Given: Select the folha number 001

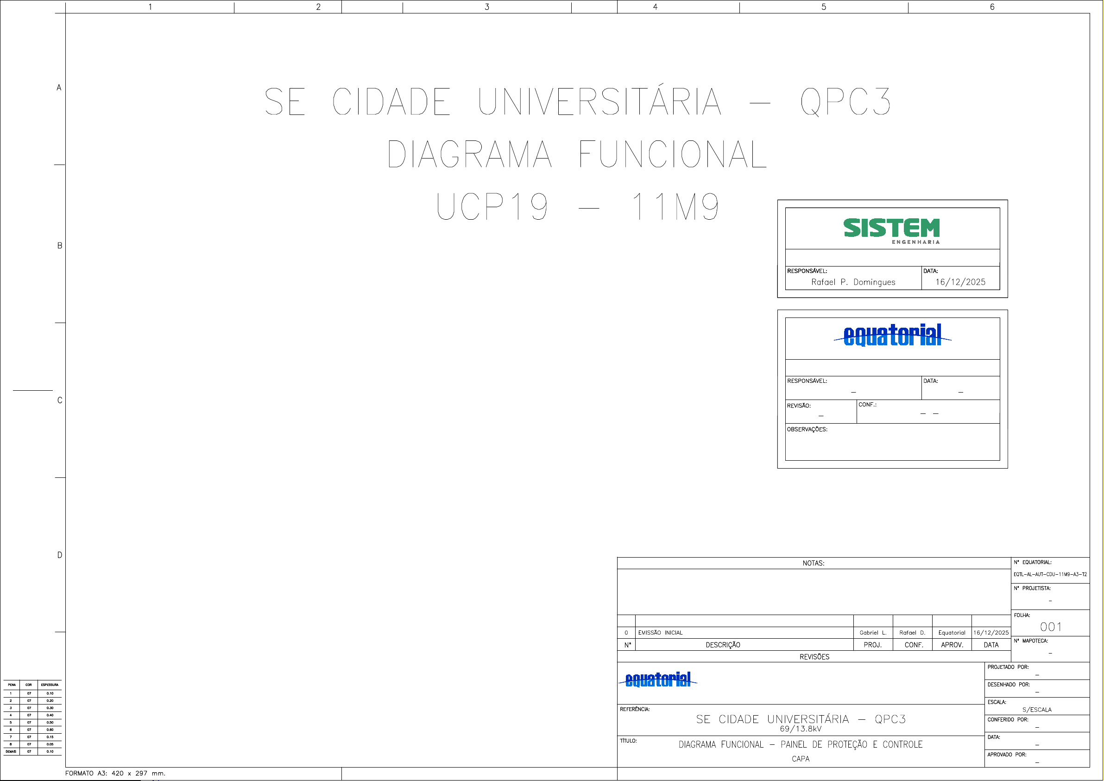Looking at the screenshot, I should [1050, 627].
